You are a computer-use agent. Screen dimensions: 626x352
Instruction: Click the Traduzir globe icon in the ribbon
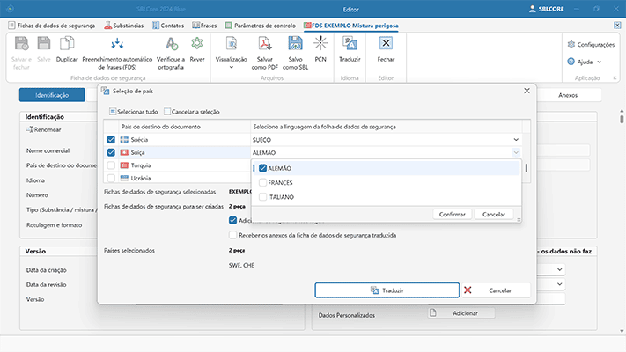(x=350, y=43)
